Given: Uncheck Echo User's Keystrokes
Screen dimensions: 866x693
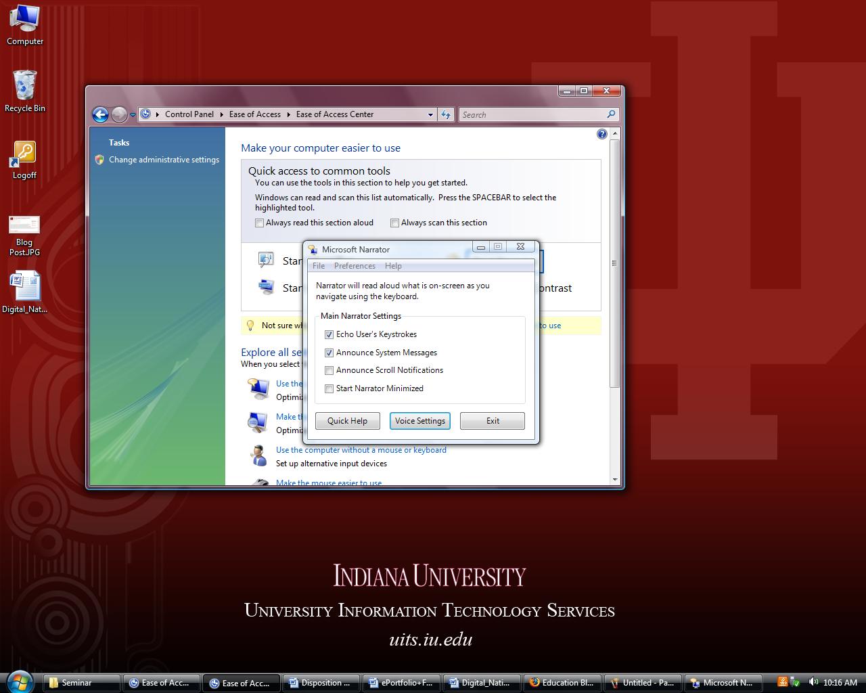Looking at the screenshot, I should 329,334.
